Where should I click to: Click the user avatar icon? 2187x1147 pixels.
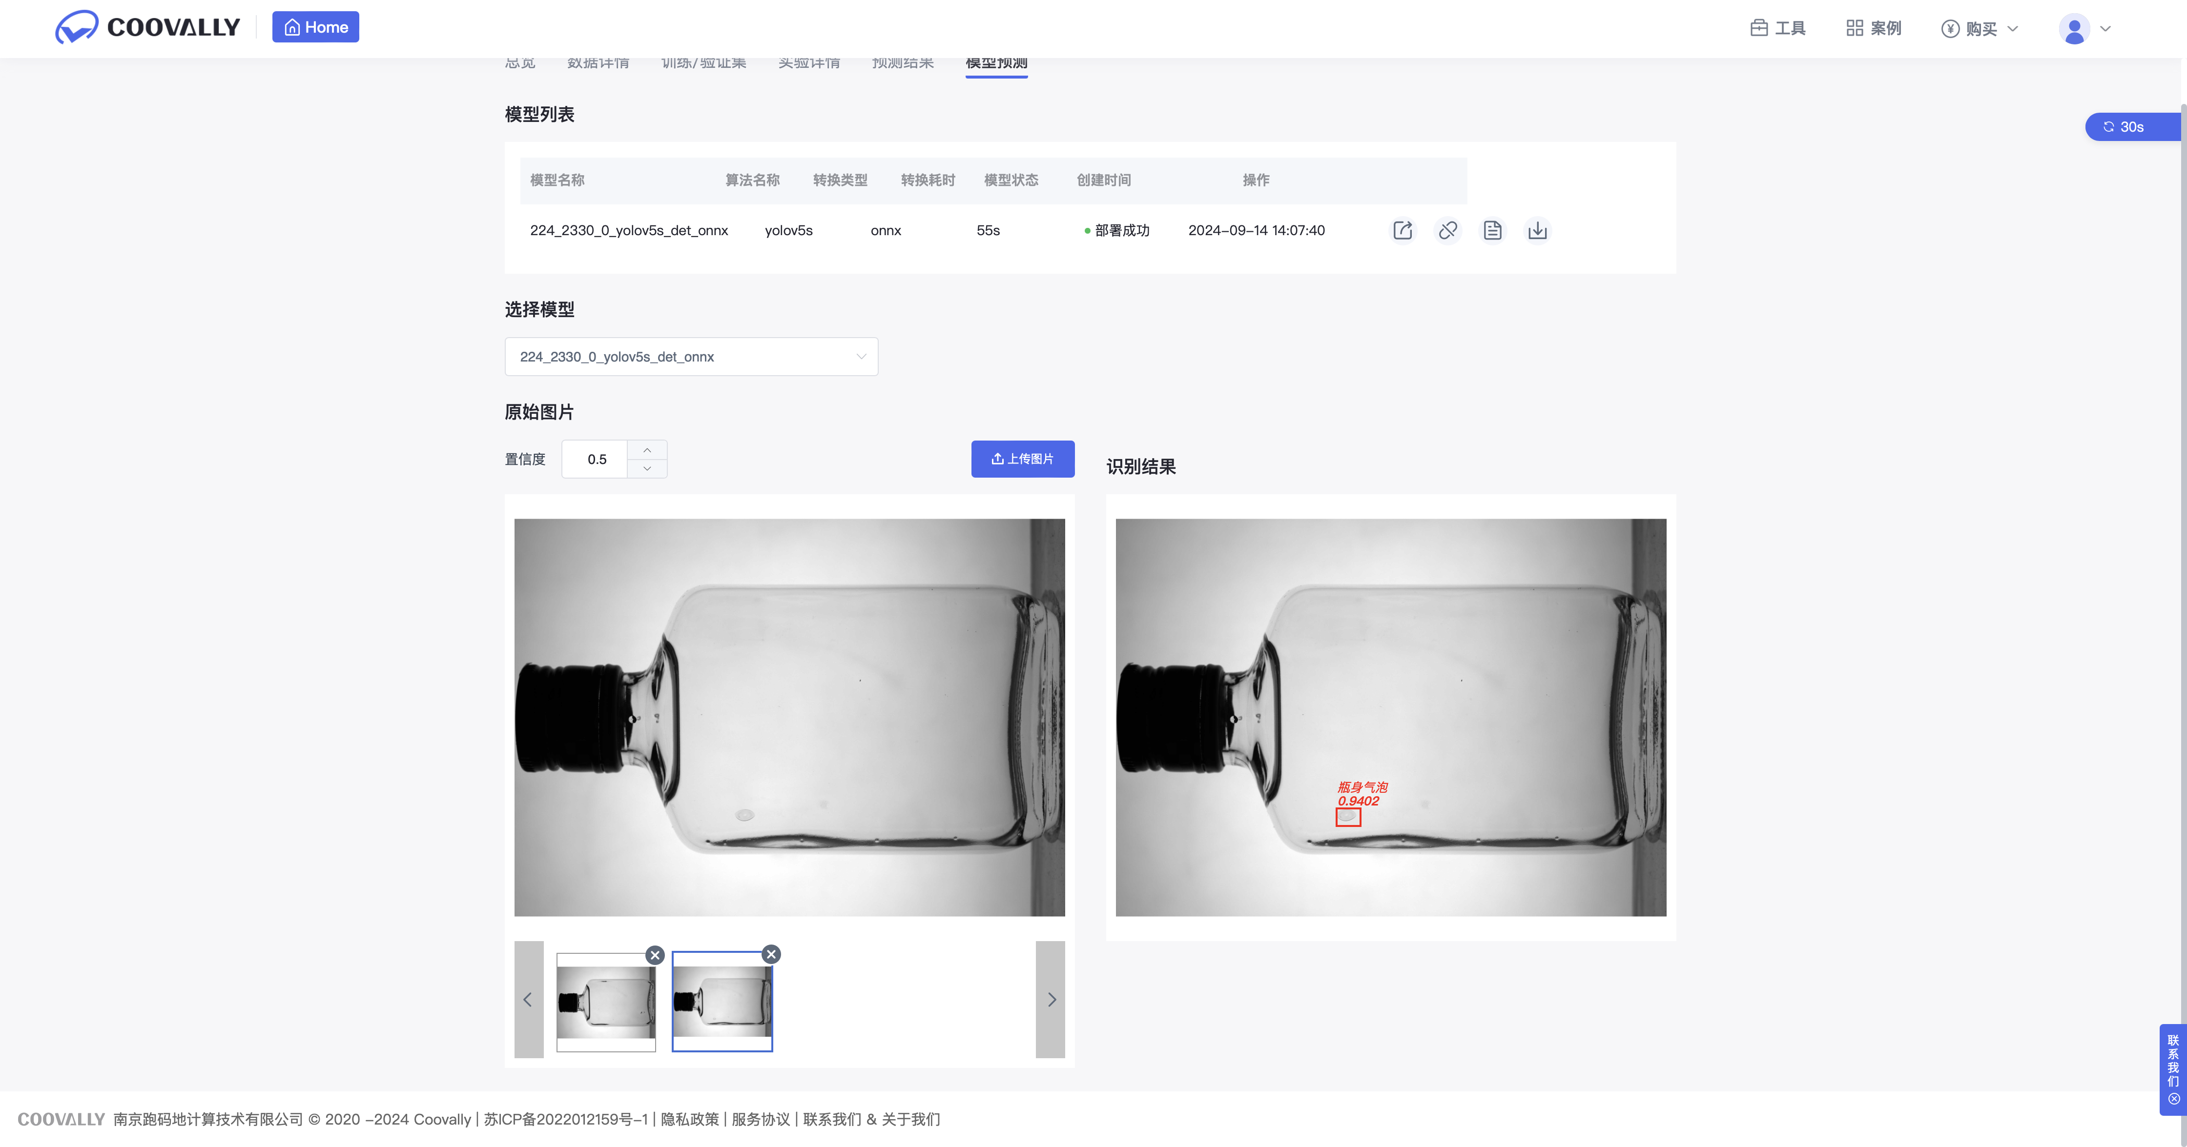[2074, 29]
